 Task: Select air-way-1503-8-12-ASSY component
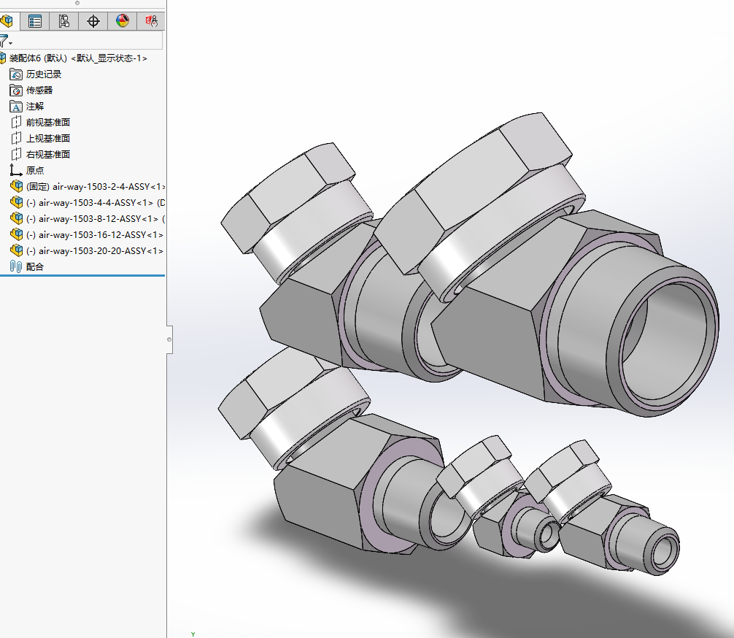pyautogui.click(x=96, y=219)
